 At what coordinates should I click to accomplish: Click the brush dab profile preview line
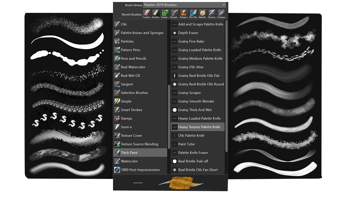(x=138, y=183)
